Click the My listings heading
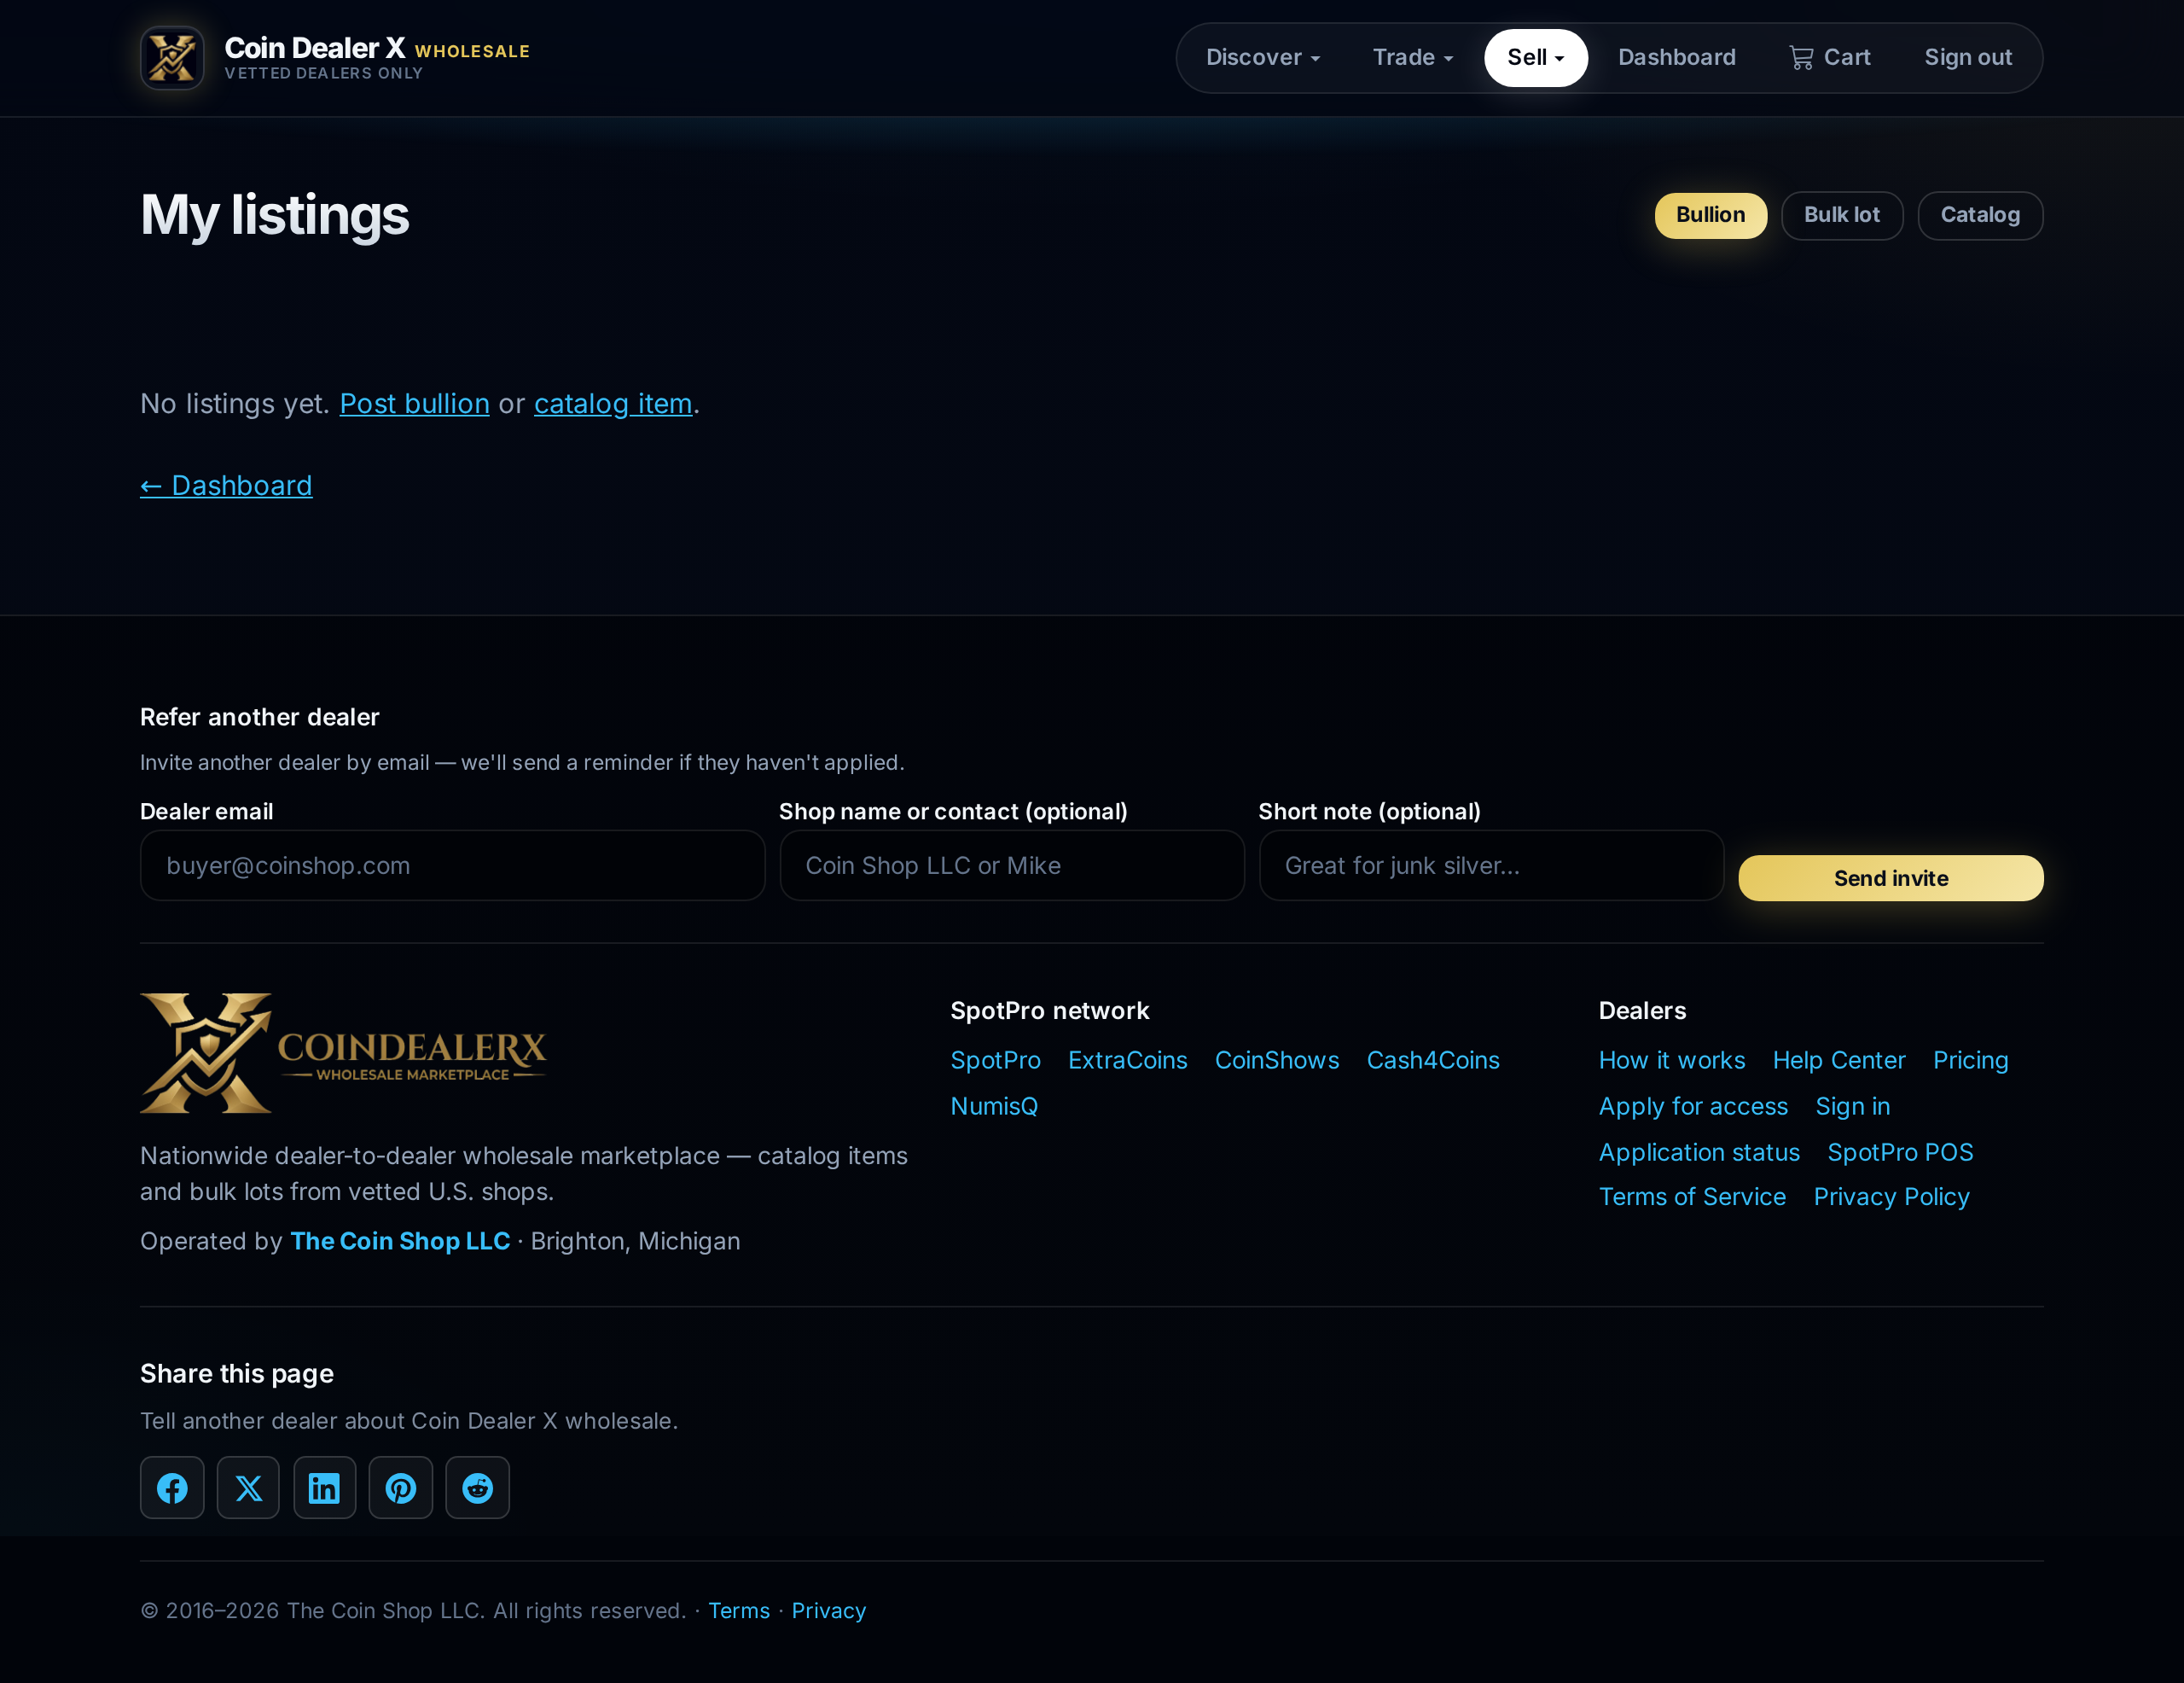The height and width of the screenshot is (1683, 2184). click(274, 215)
